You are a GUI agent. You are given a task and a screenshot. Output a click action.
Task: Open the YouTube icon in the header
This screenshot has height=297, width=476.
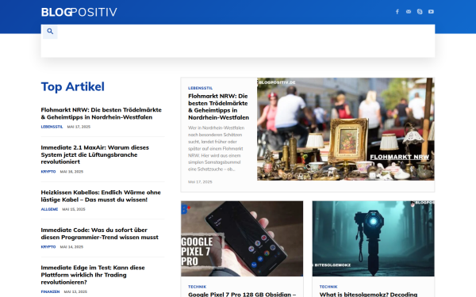(x=431, y=12)
